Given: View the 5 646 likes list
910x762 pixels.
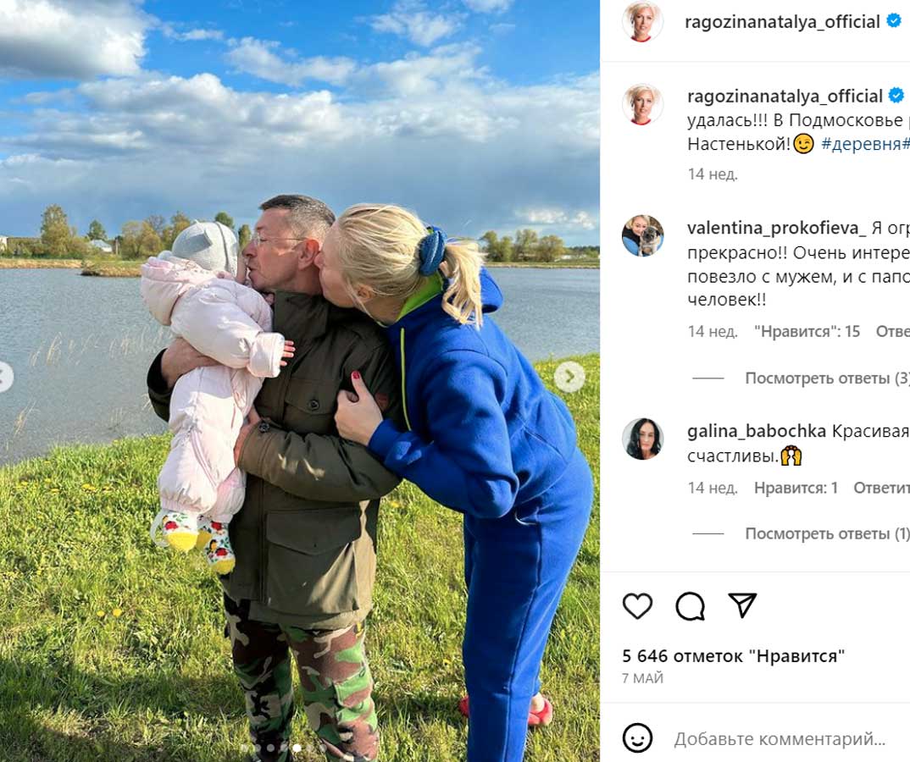Looking at the screenshot, I should [733, 656].
